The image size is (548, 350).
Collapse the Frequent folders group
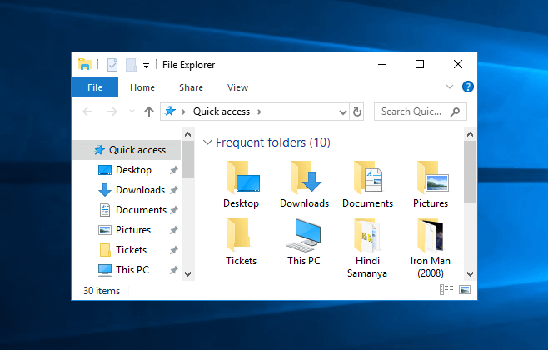point(207,142)
